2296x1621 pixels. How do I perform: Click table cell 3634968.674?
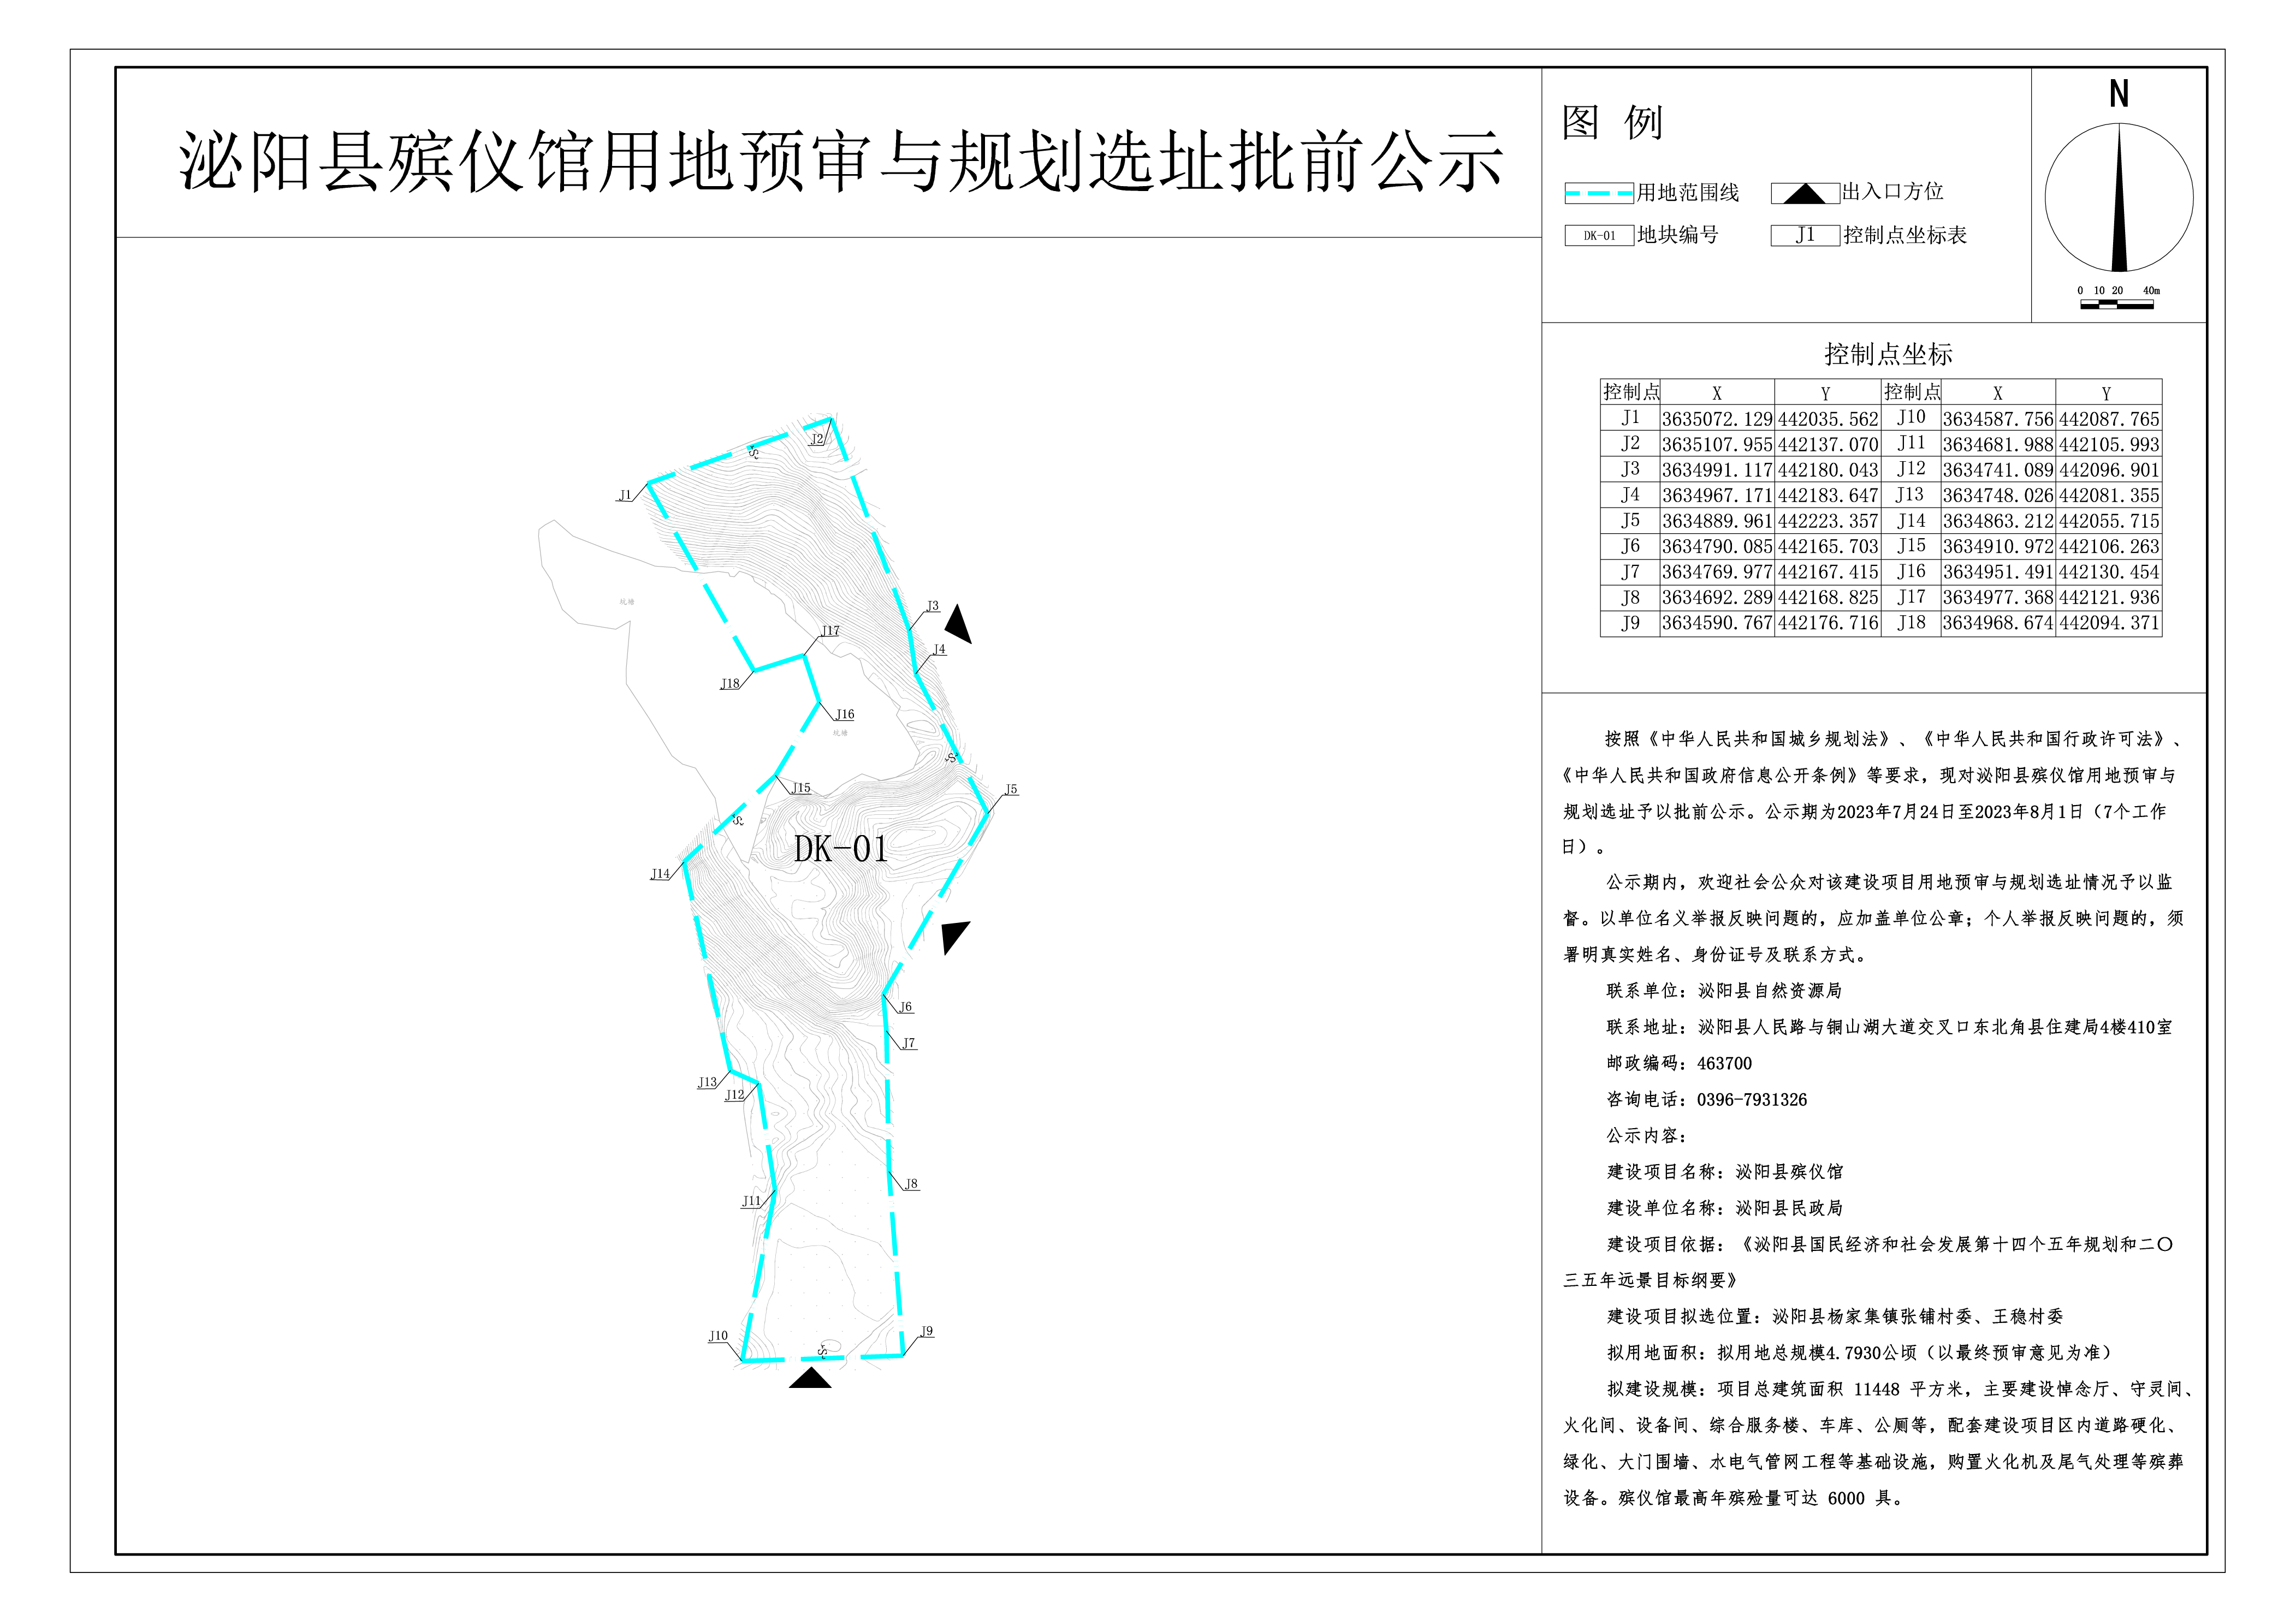tap(1998, 623)
